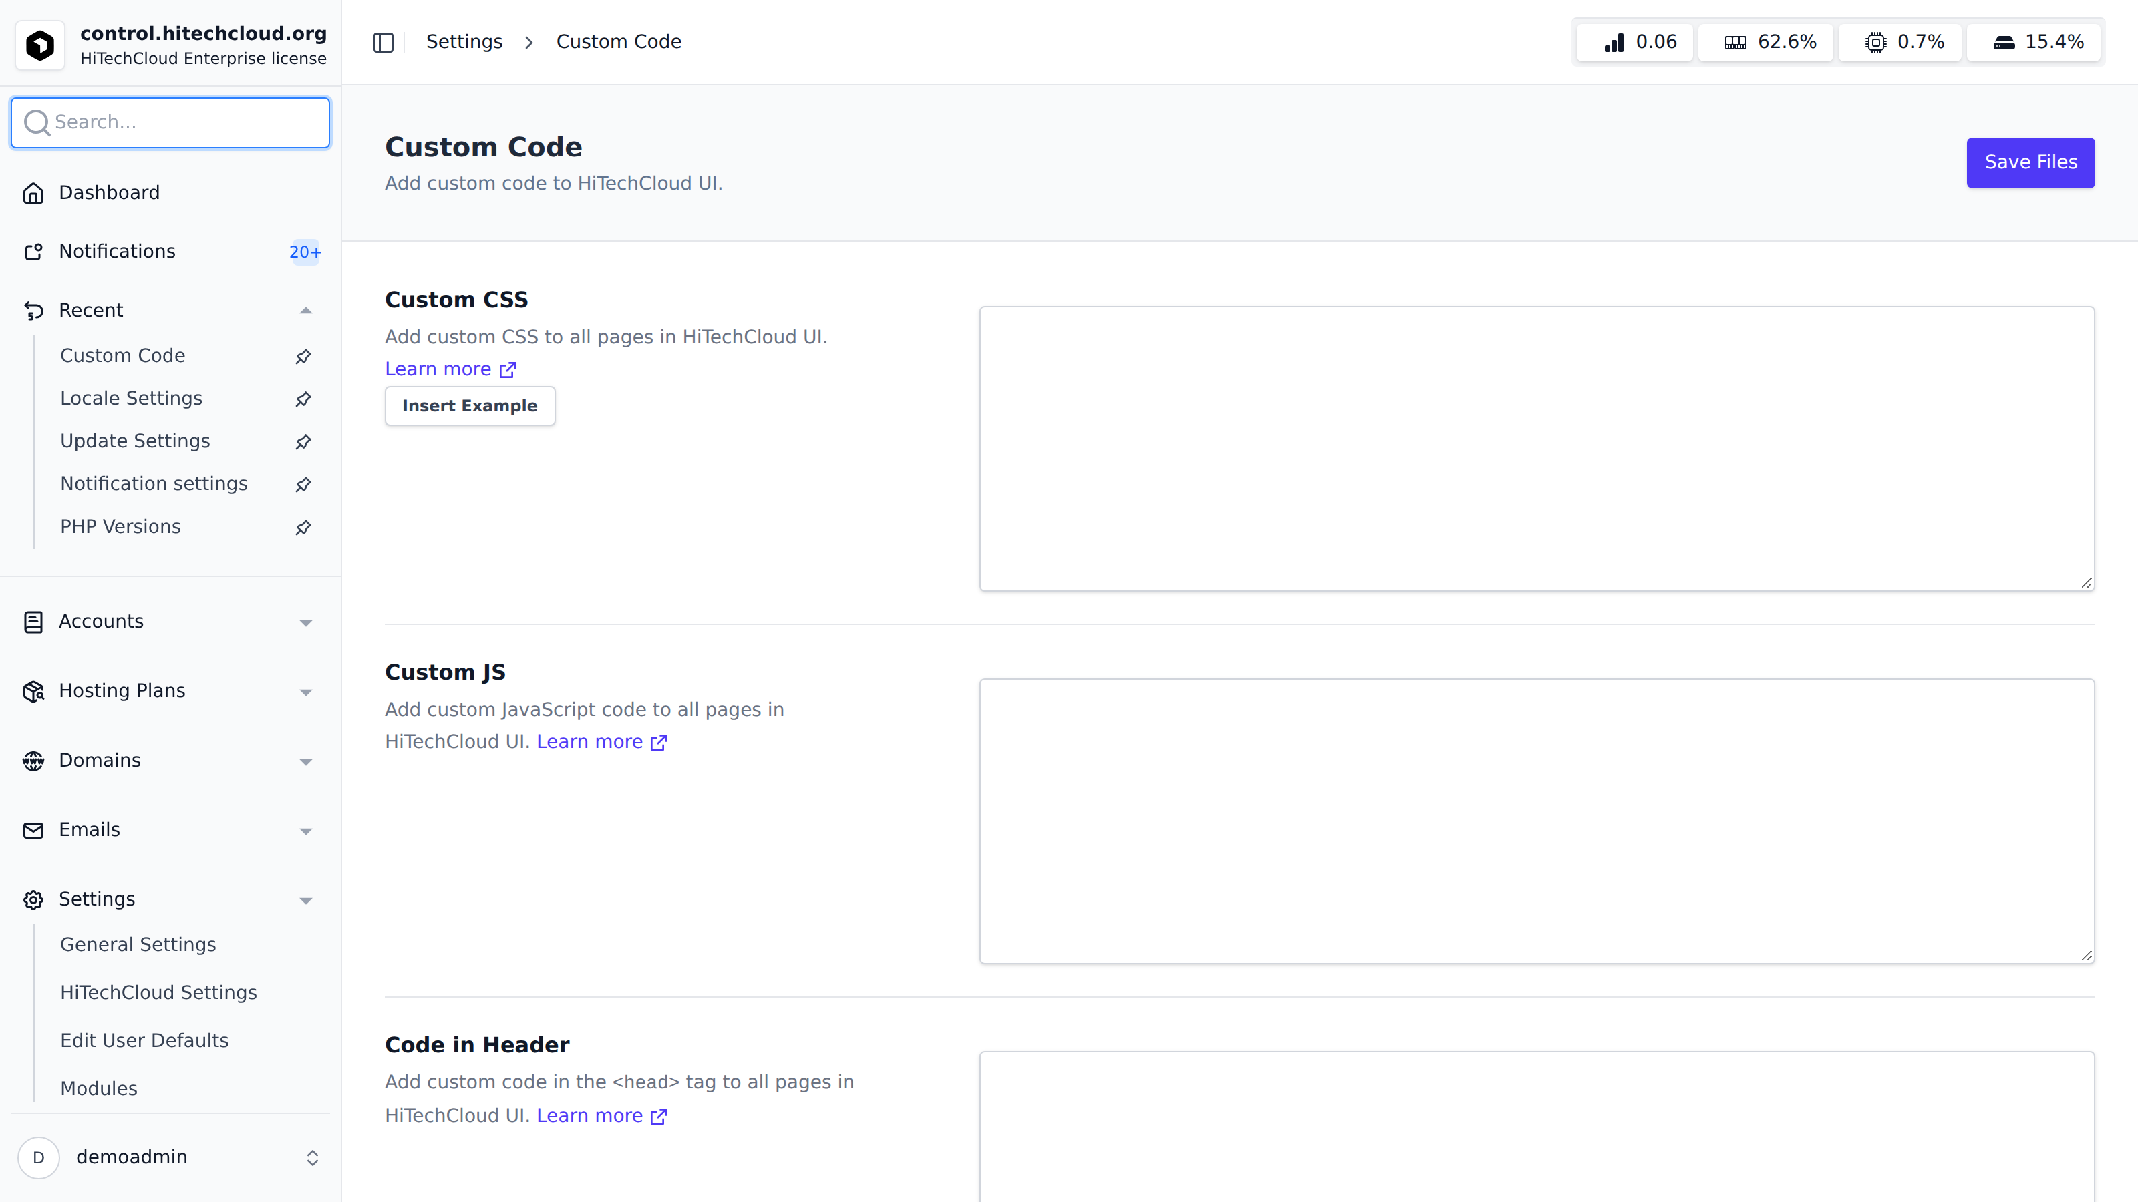Open General Settings menu item

tap(138, 945)
